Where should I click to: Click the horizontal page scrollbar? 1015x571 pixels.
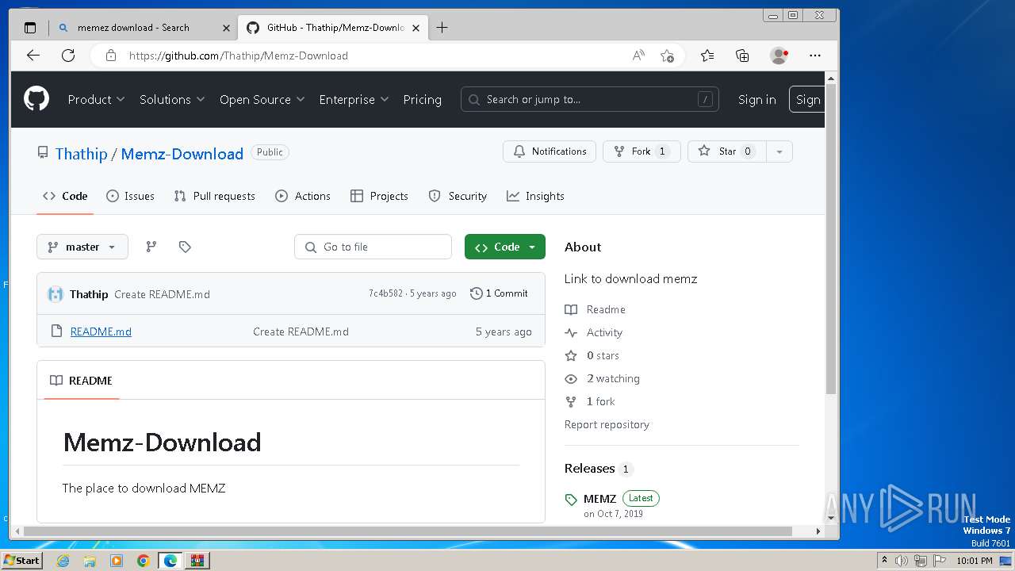[x=408, y=531]
